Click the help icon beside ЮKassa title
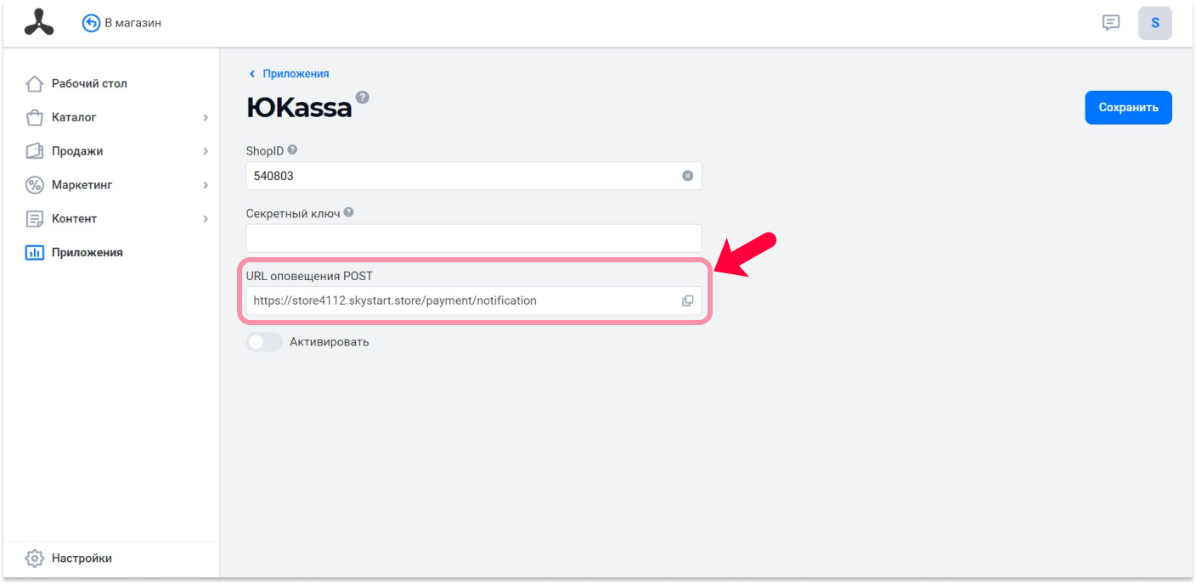 pyautogui.click(x=363, y=98)
